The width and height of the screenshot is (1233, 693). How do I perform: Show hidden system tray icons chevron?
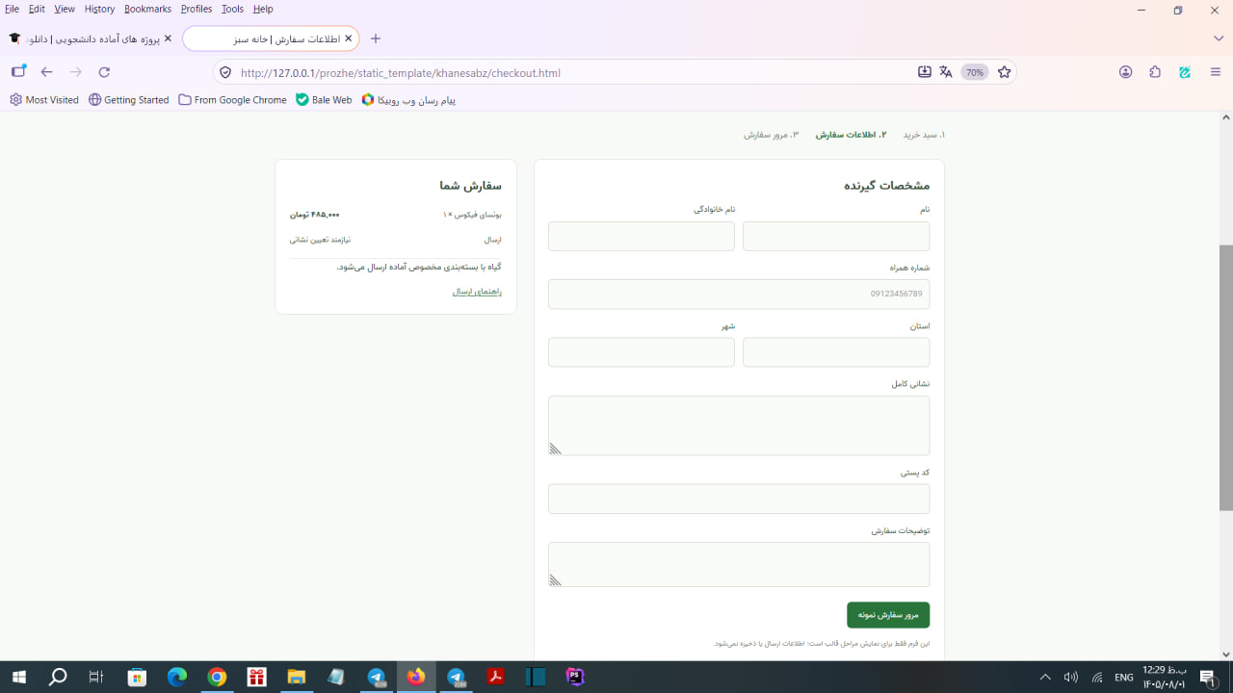coord(1045,678)
